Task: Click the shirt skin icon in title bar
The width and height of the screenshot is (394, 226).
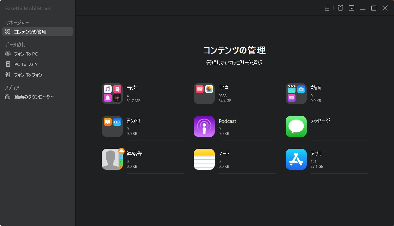Action: click(x=340, y=8)
